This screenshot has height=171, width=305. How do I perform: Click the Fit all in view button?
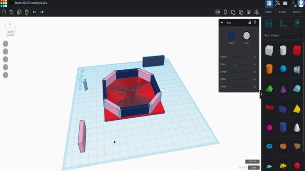coord(6,52)
